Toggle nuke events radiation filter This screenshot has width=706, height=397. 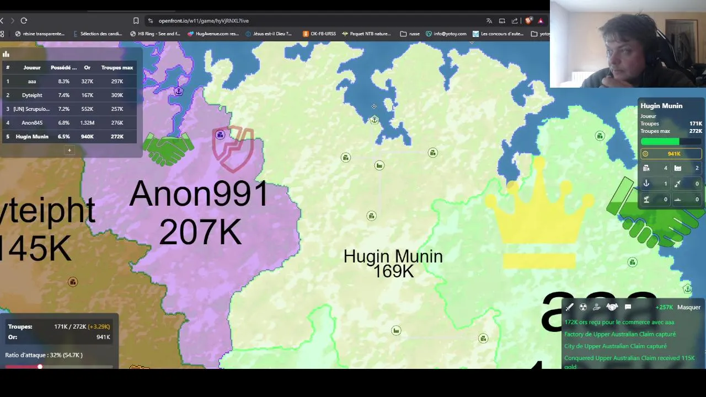click(583, 307)
